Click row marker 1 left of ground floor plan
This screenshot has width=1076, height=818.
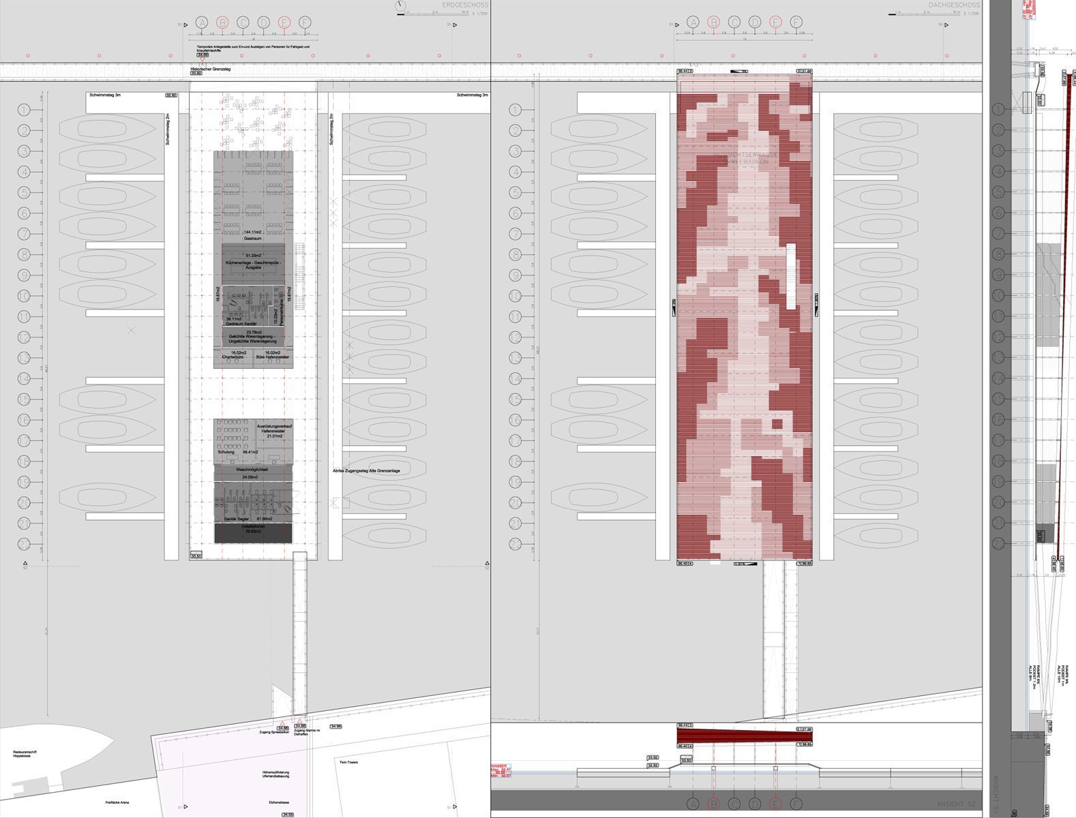(25, 110)
